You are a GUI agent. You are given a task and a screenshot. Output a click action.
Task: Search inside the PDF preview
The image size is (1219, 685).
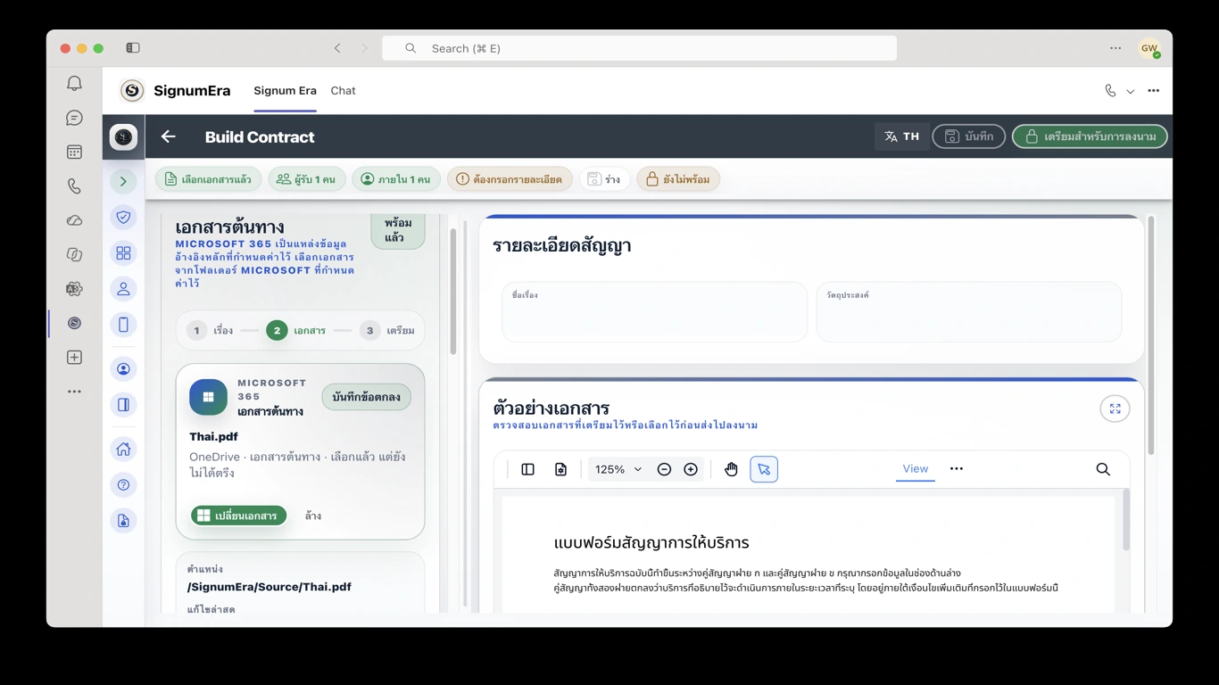[1103, 469]
